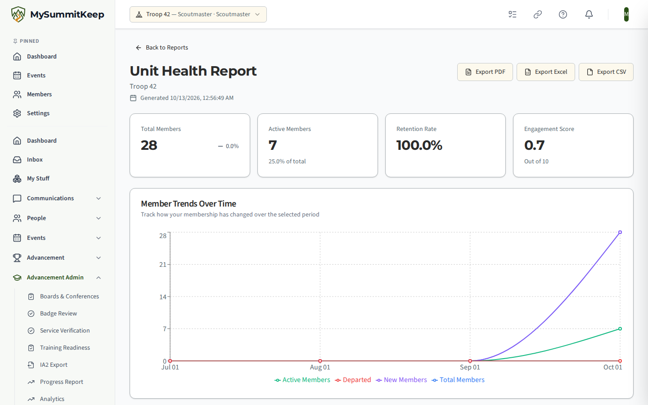Click the Total Members card
This screenshot has width=648, height=405.
(x=190, y=145)
